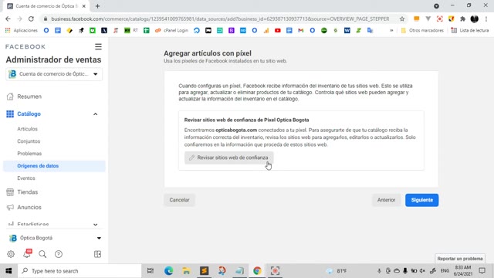Select Orígenes de datos item

coord(54,166)
